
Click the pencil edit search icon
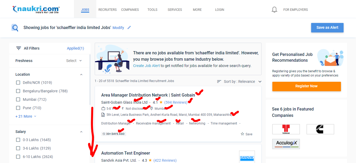click(129, 27)
